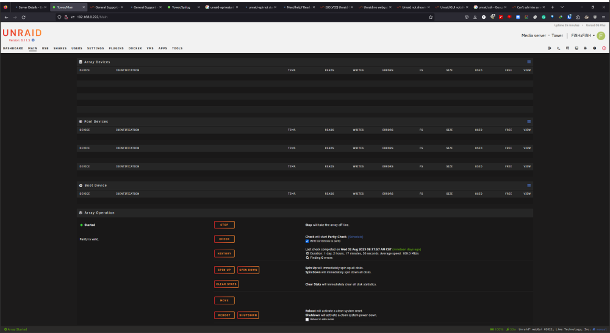Open parity HISTORY button
The width and height of the screenshot is (610, 333).
click(224, 253)
